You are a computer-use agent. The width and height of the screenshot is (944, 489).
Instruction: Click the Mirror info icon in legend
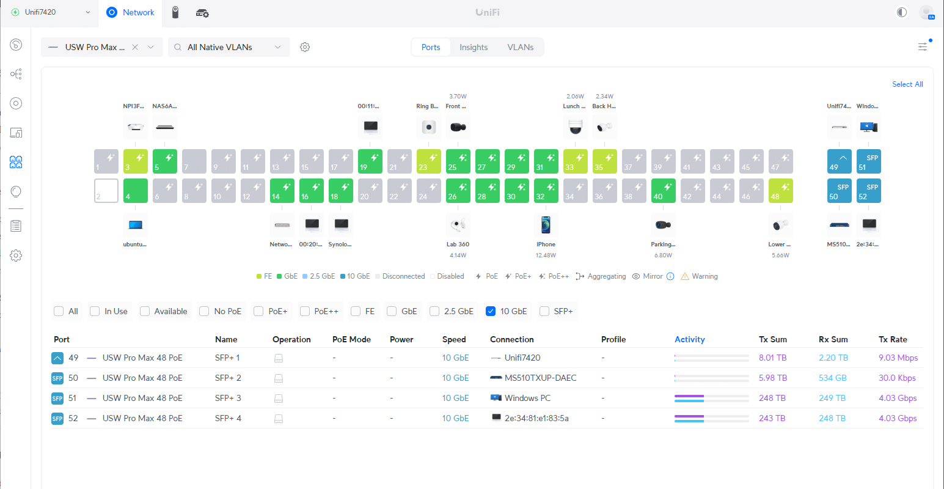[670, 276]
